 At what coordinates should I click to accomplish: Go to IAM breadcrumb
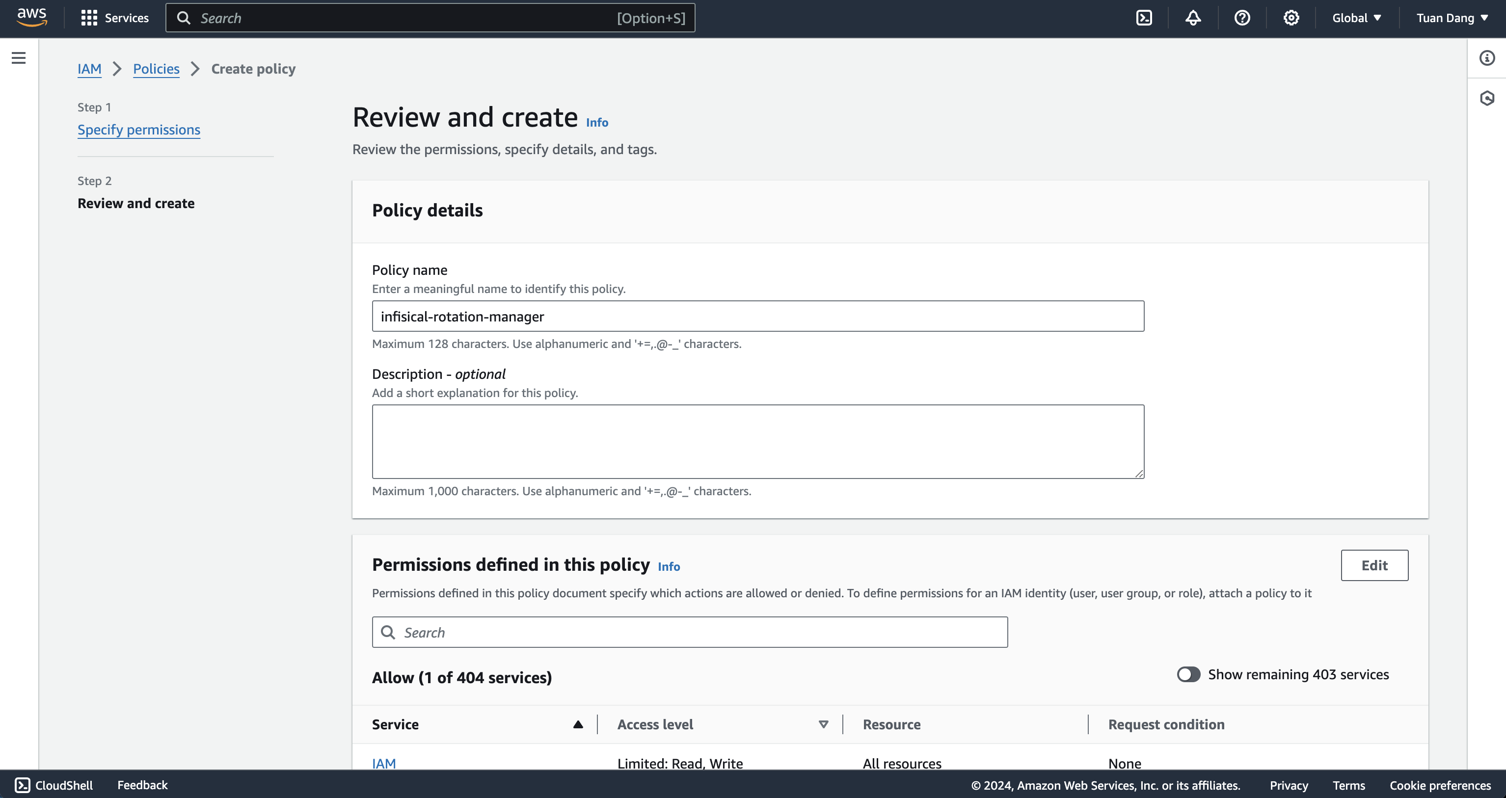[89, 69]
